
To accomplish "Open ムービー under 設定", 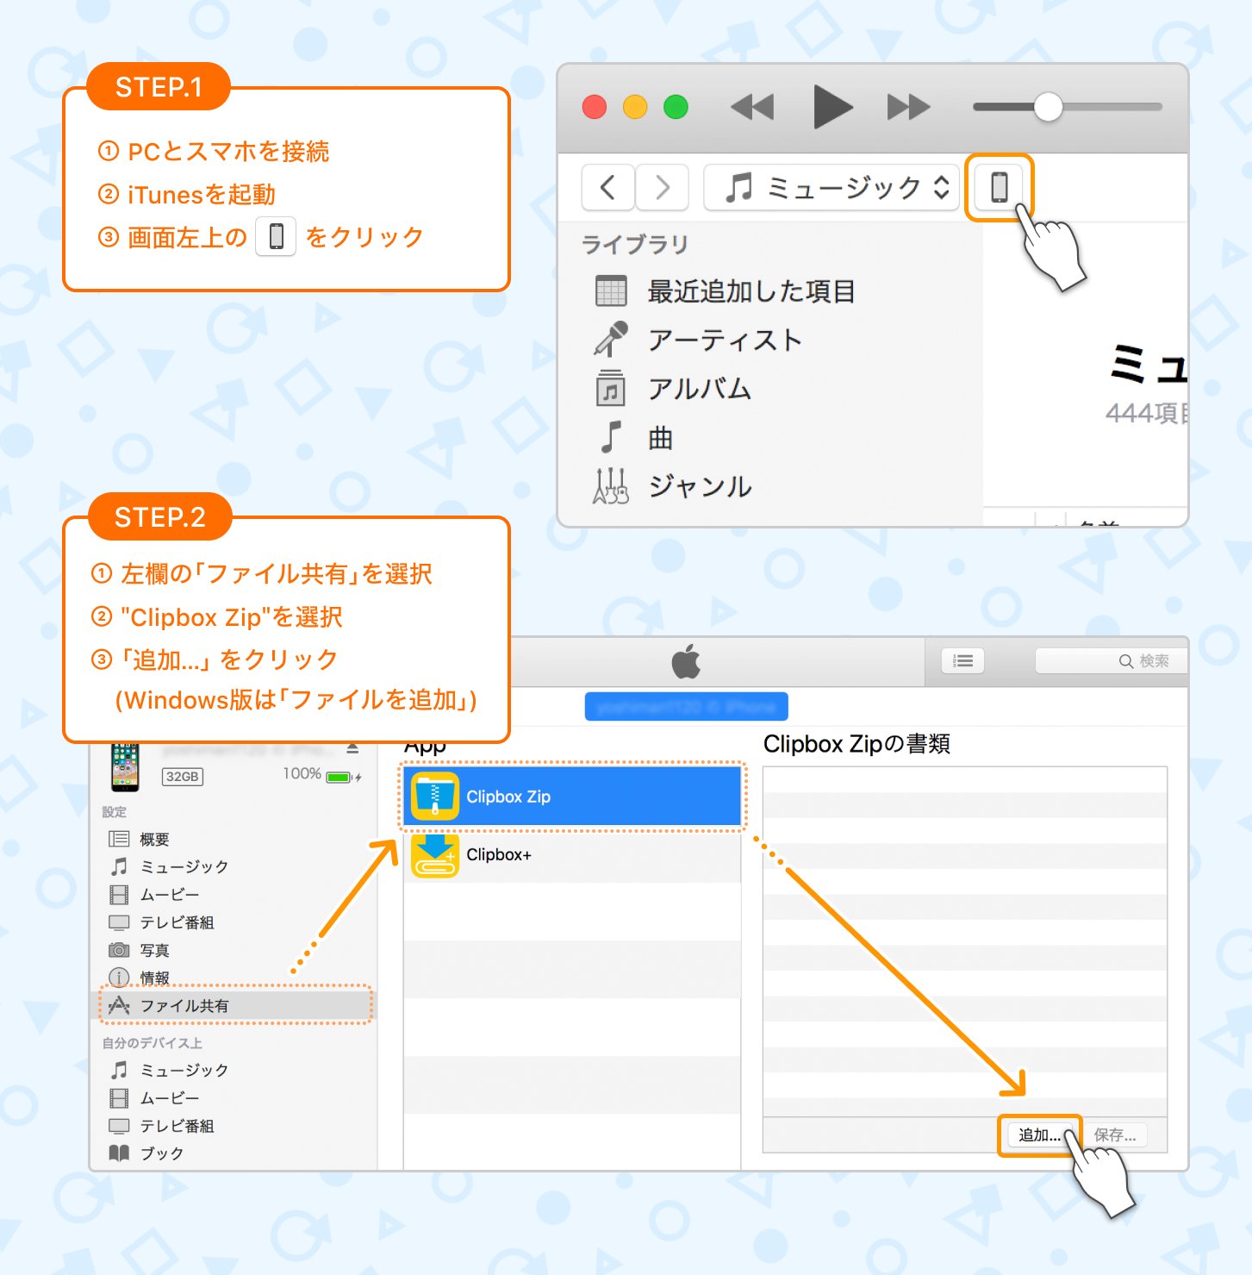I will point(170,895).
